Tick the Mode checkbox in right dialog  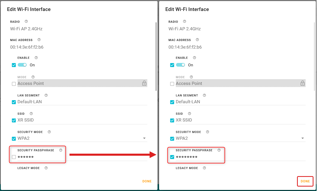pos(172,84)
